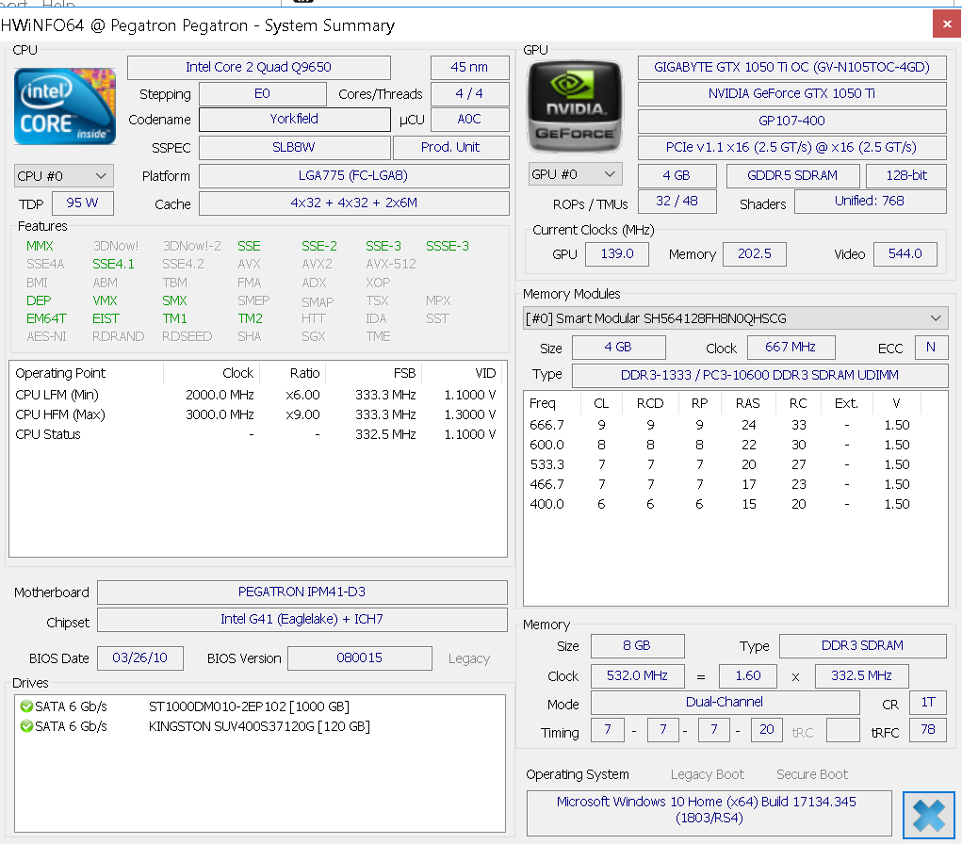
Task: Click the PEGATRON IPM41-D3 motherboard field
Action: click(302, 592)
